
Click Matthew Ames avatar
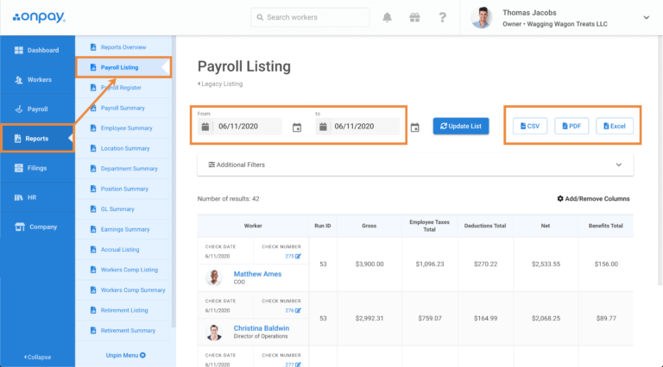(214, 277)
